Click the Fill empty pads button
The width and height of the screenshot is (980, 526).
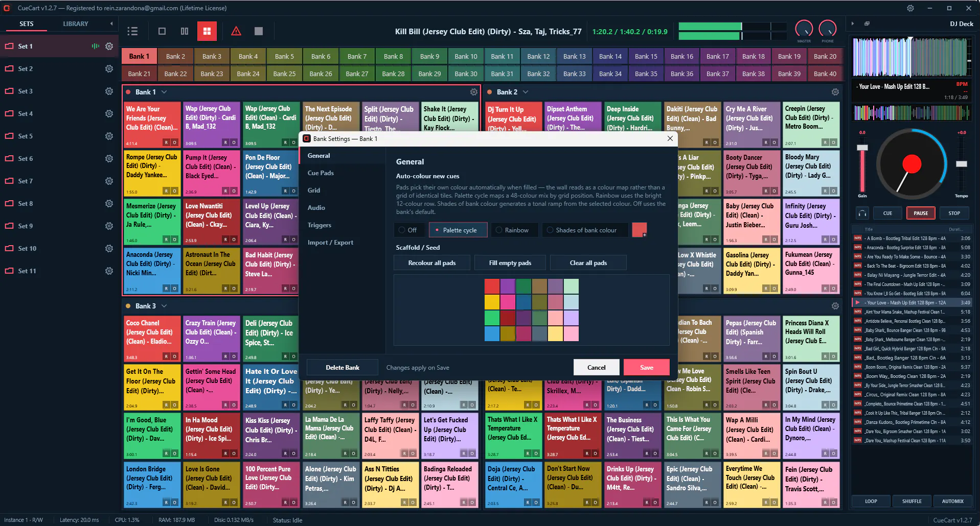pyautogui.click(x=510, y=262)
